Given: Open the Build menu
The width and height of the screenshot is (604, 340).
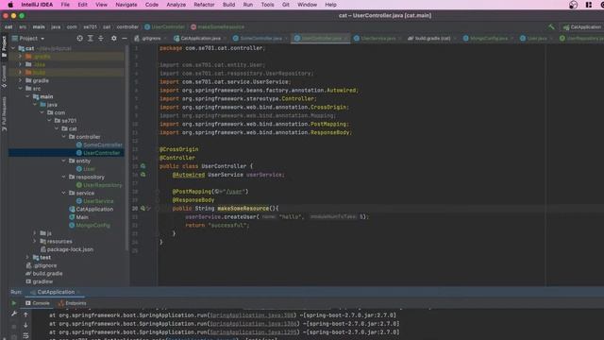Looking at the screenshot, I should 228,5.
